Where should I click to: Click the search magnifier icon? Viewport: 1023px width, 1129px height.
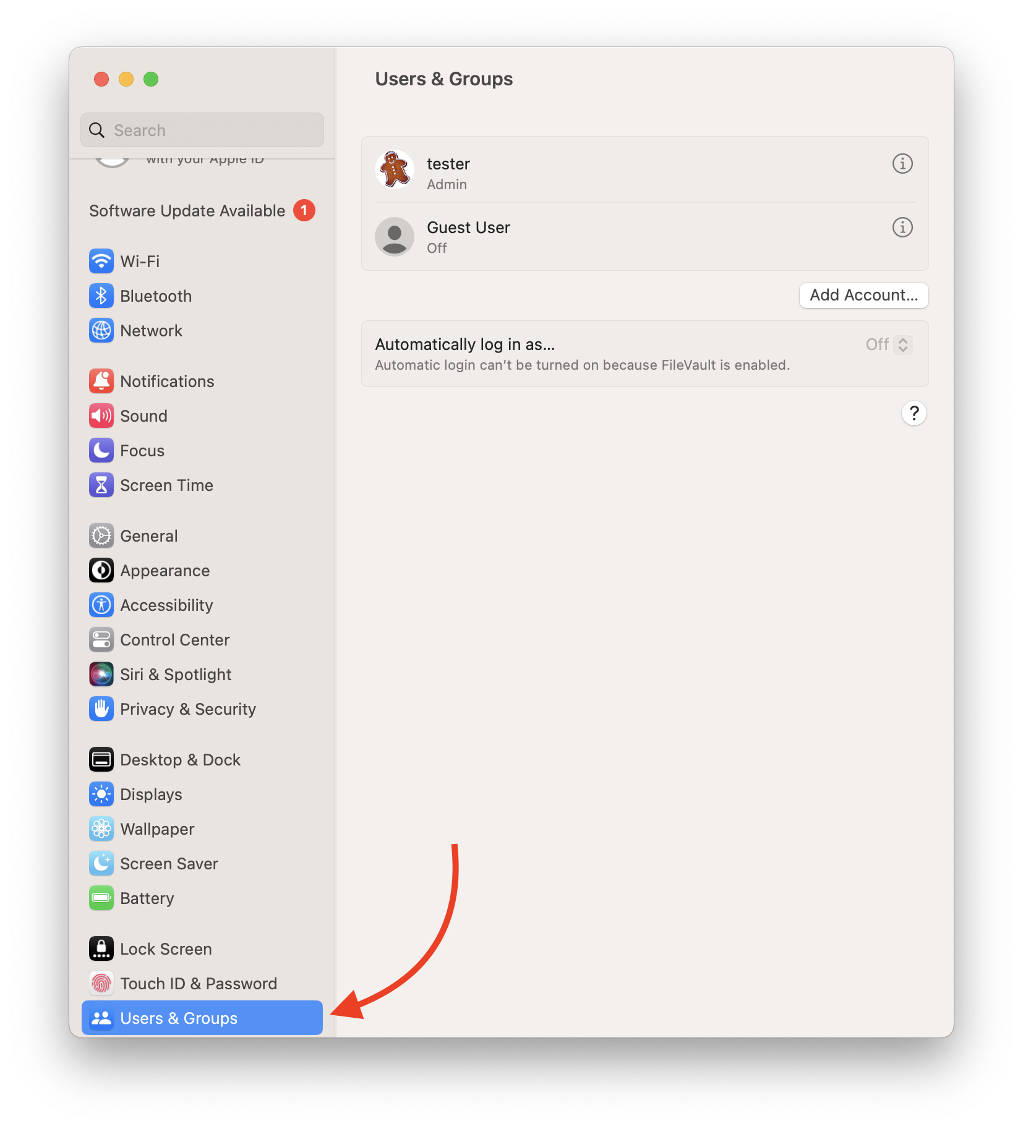[x=97, y=130]
